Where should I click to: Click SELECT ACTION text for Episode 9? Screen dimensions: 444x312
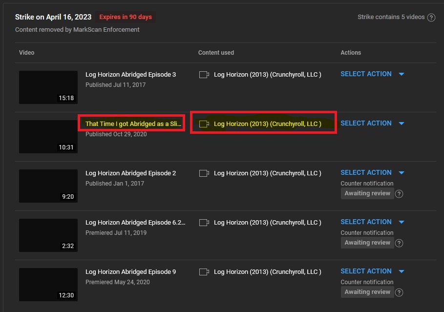366,271
